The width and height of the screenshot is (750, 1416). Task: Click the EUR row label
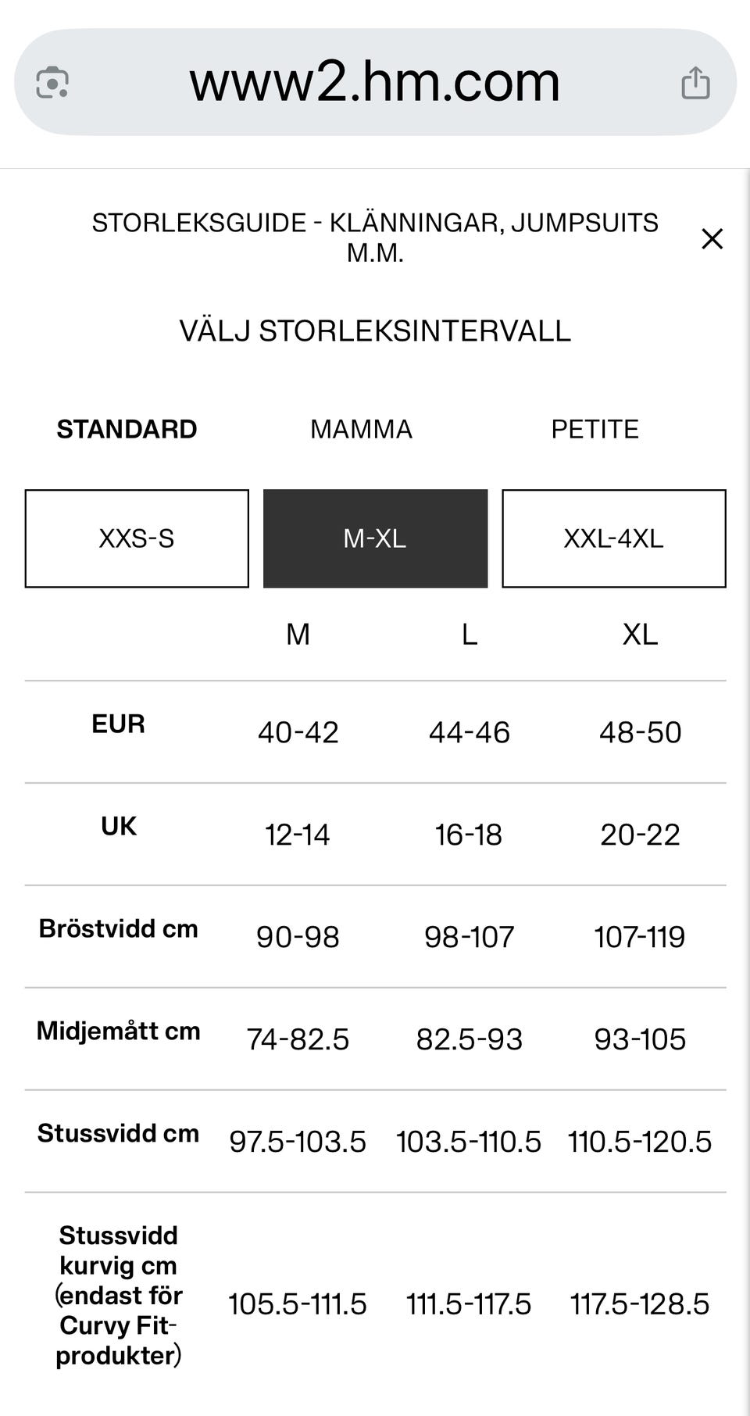click(118, 724)
